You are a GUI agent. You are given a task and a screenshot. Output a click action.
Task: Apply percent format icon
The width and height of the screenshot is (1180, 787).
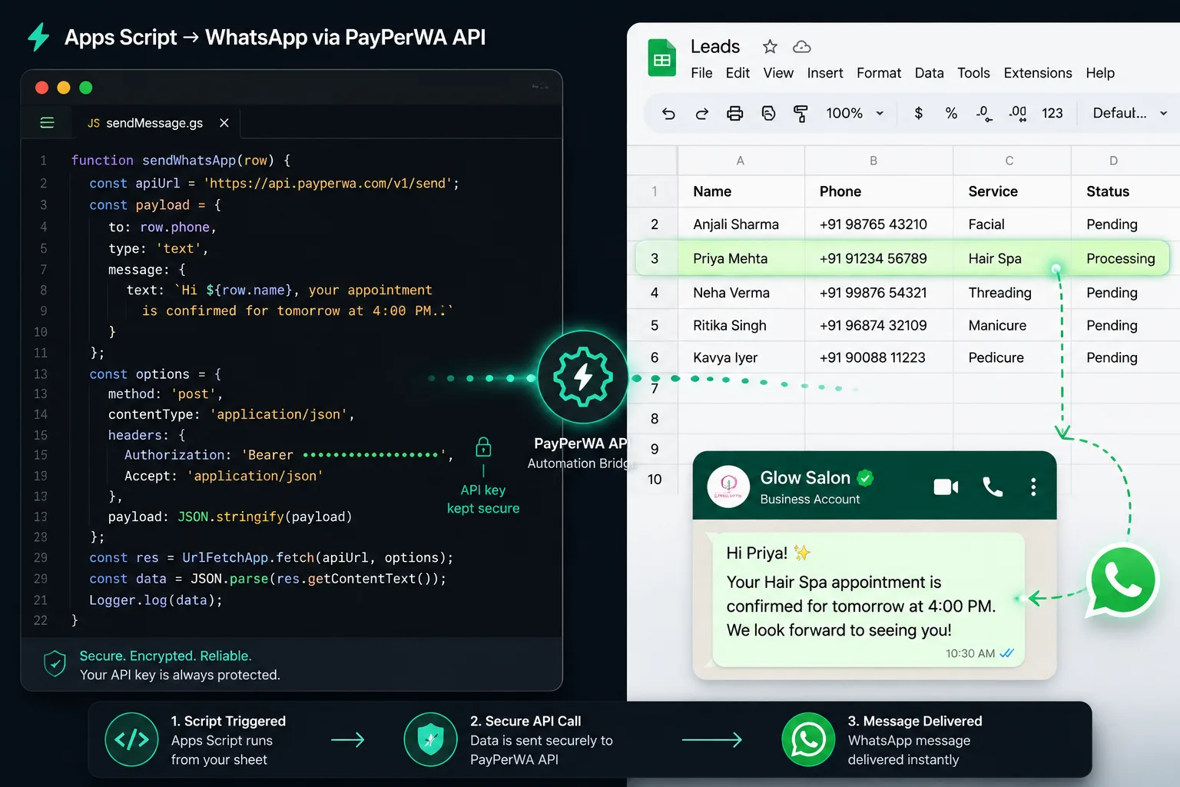[951, 114]
